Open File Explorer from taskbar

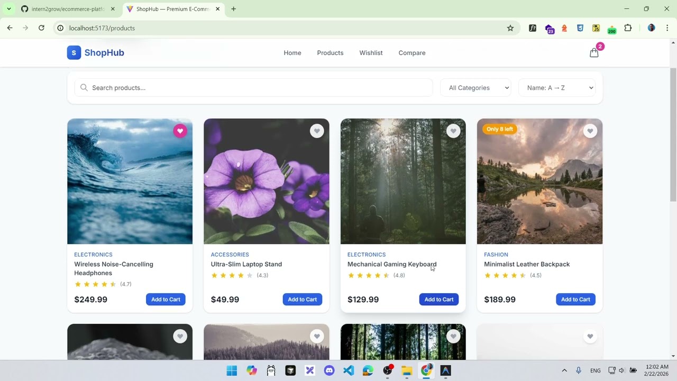click(407, 370)
